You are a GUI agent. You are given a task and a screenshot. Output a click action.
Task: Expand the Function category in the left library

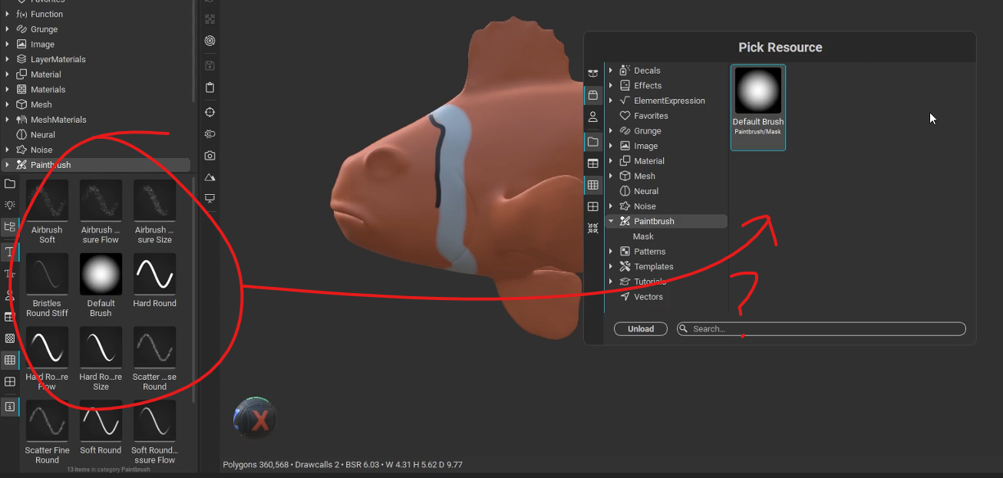pyautogui.click(x=8, y=14)
